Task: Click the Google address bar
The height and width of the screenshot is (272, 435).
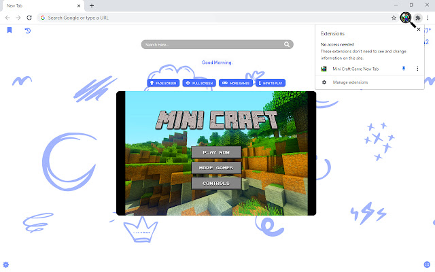Action: coord(216,18)
